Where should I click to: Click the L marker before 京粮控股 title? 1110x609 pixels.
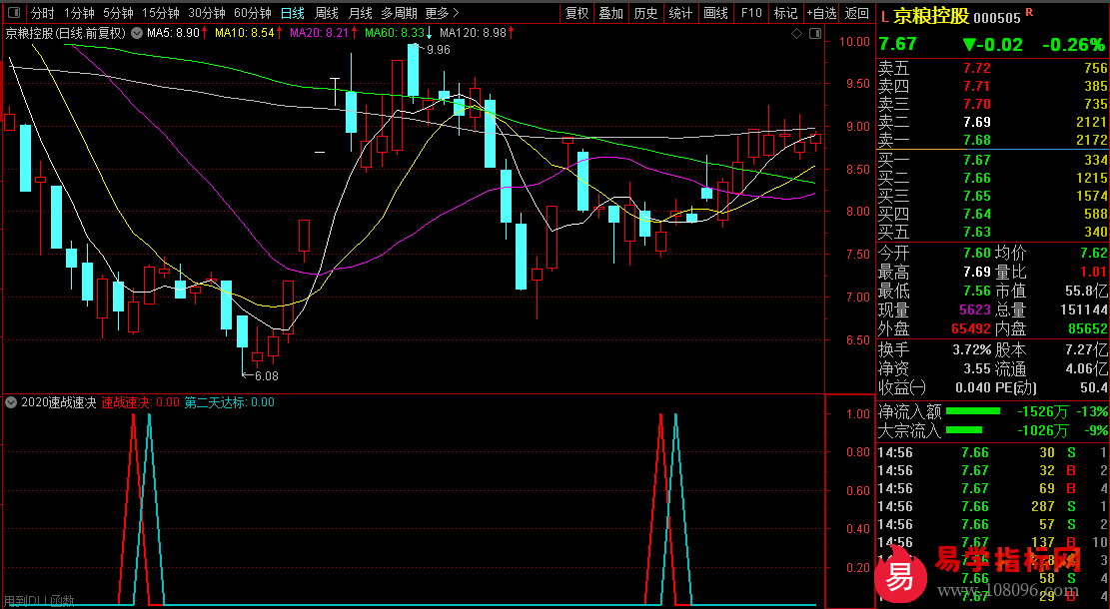[x=884, y=16]
